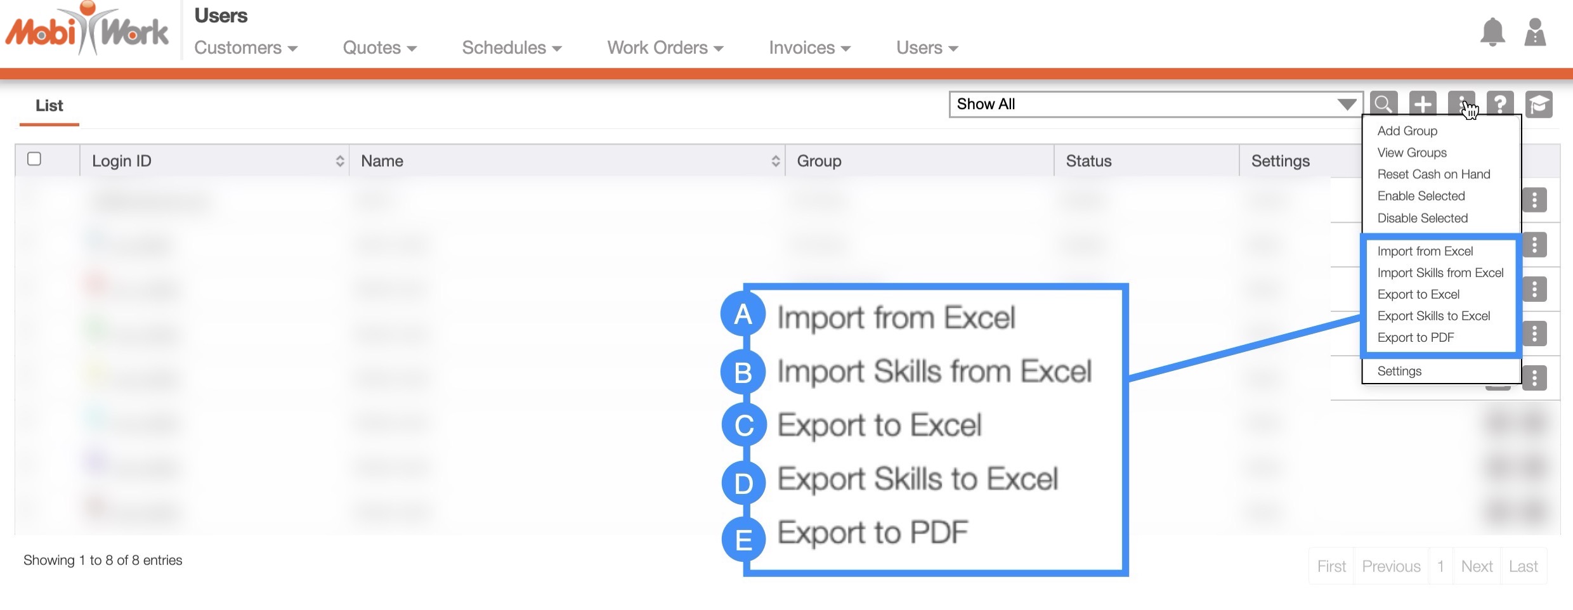Switch to the List tab
1573x610 pixels.
coord(49,106)
